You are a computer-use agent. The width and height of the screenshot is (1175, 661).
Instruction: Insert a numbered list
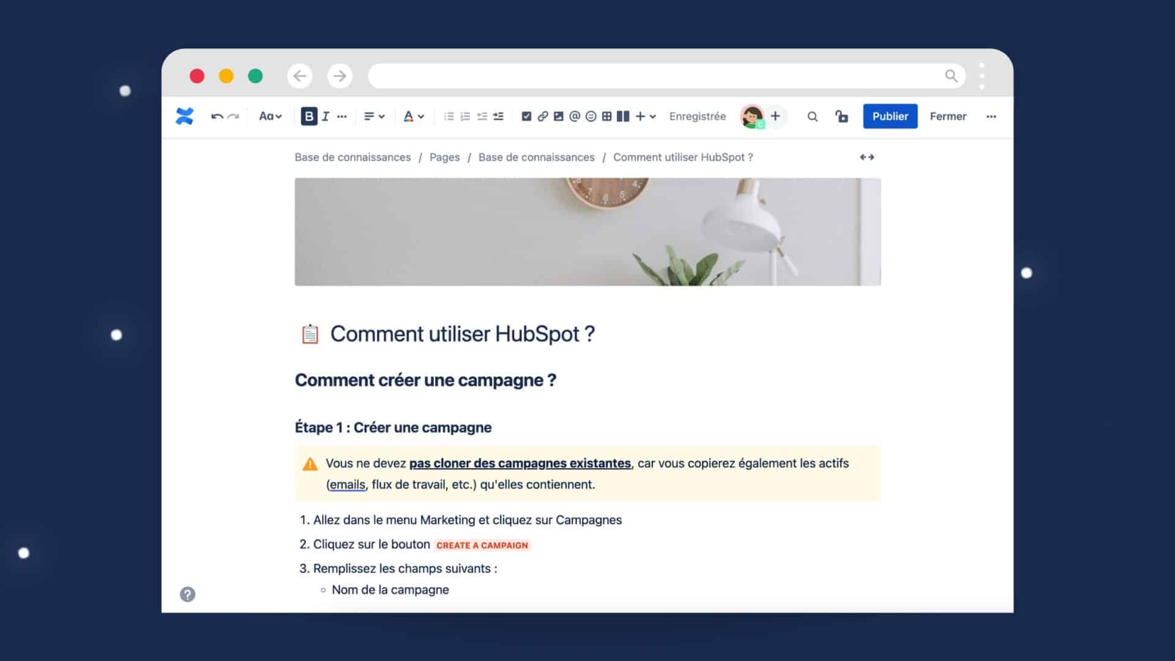[465, 116]
